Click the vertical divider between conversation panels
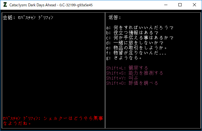 point(105,70)
